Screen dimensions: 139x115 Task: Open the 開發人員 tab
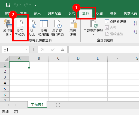(x=131, y=13)
